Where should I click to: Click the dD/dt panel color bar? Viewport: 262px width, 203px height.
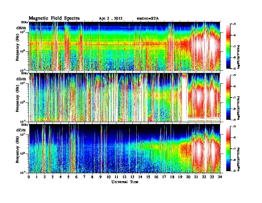(x=228, y=97)
